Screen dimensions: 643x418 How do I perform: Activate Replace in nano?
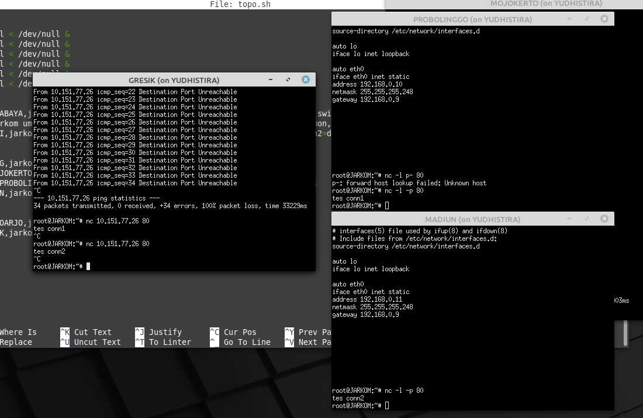(x=15, y=342)
